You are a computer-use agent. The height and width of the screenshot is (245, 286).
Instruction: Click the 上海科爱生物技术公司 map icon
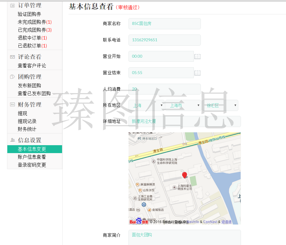(174, 187)
